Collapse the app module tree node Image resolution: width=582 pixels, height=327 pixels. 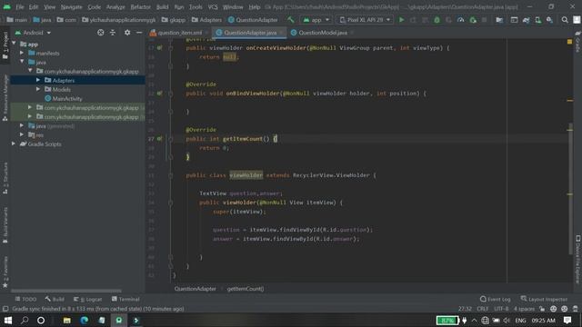[15, 44]
